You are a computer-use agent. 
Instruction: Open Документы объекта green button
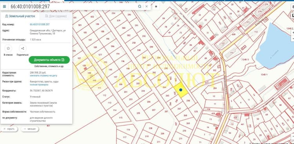coord(49,60)
